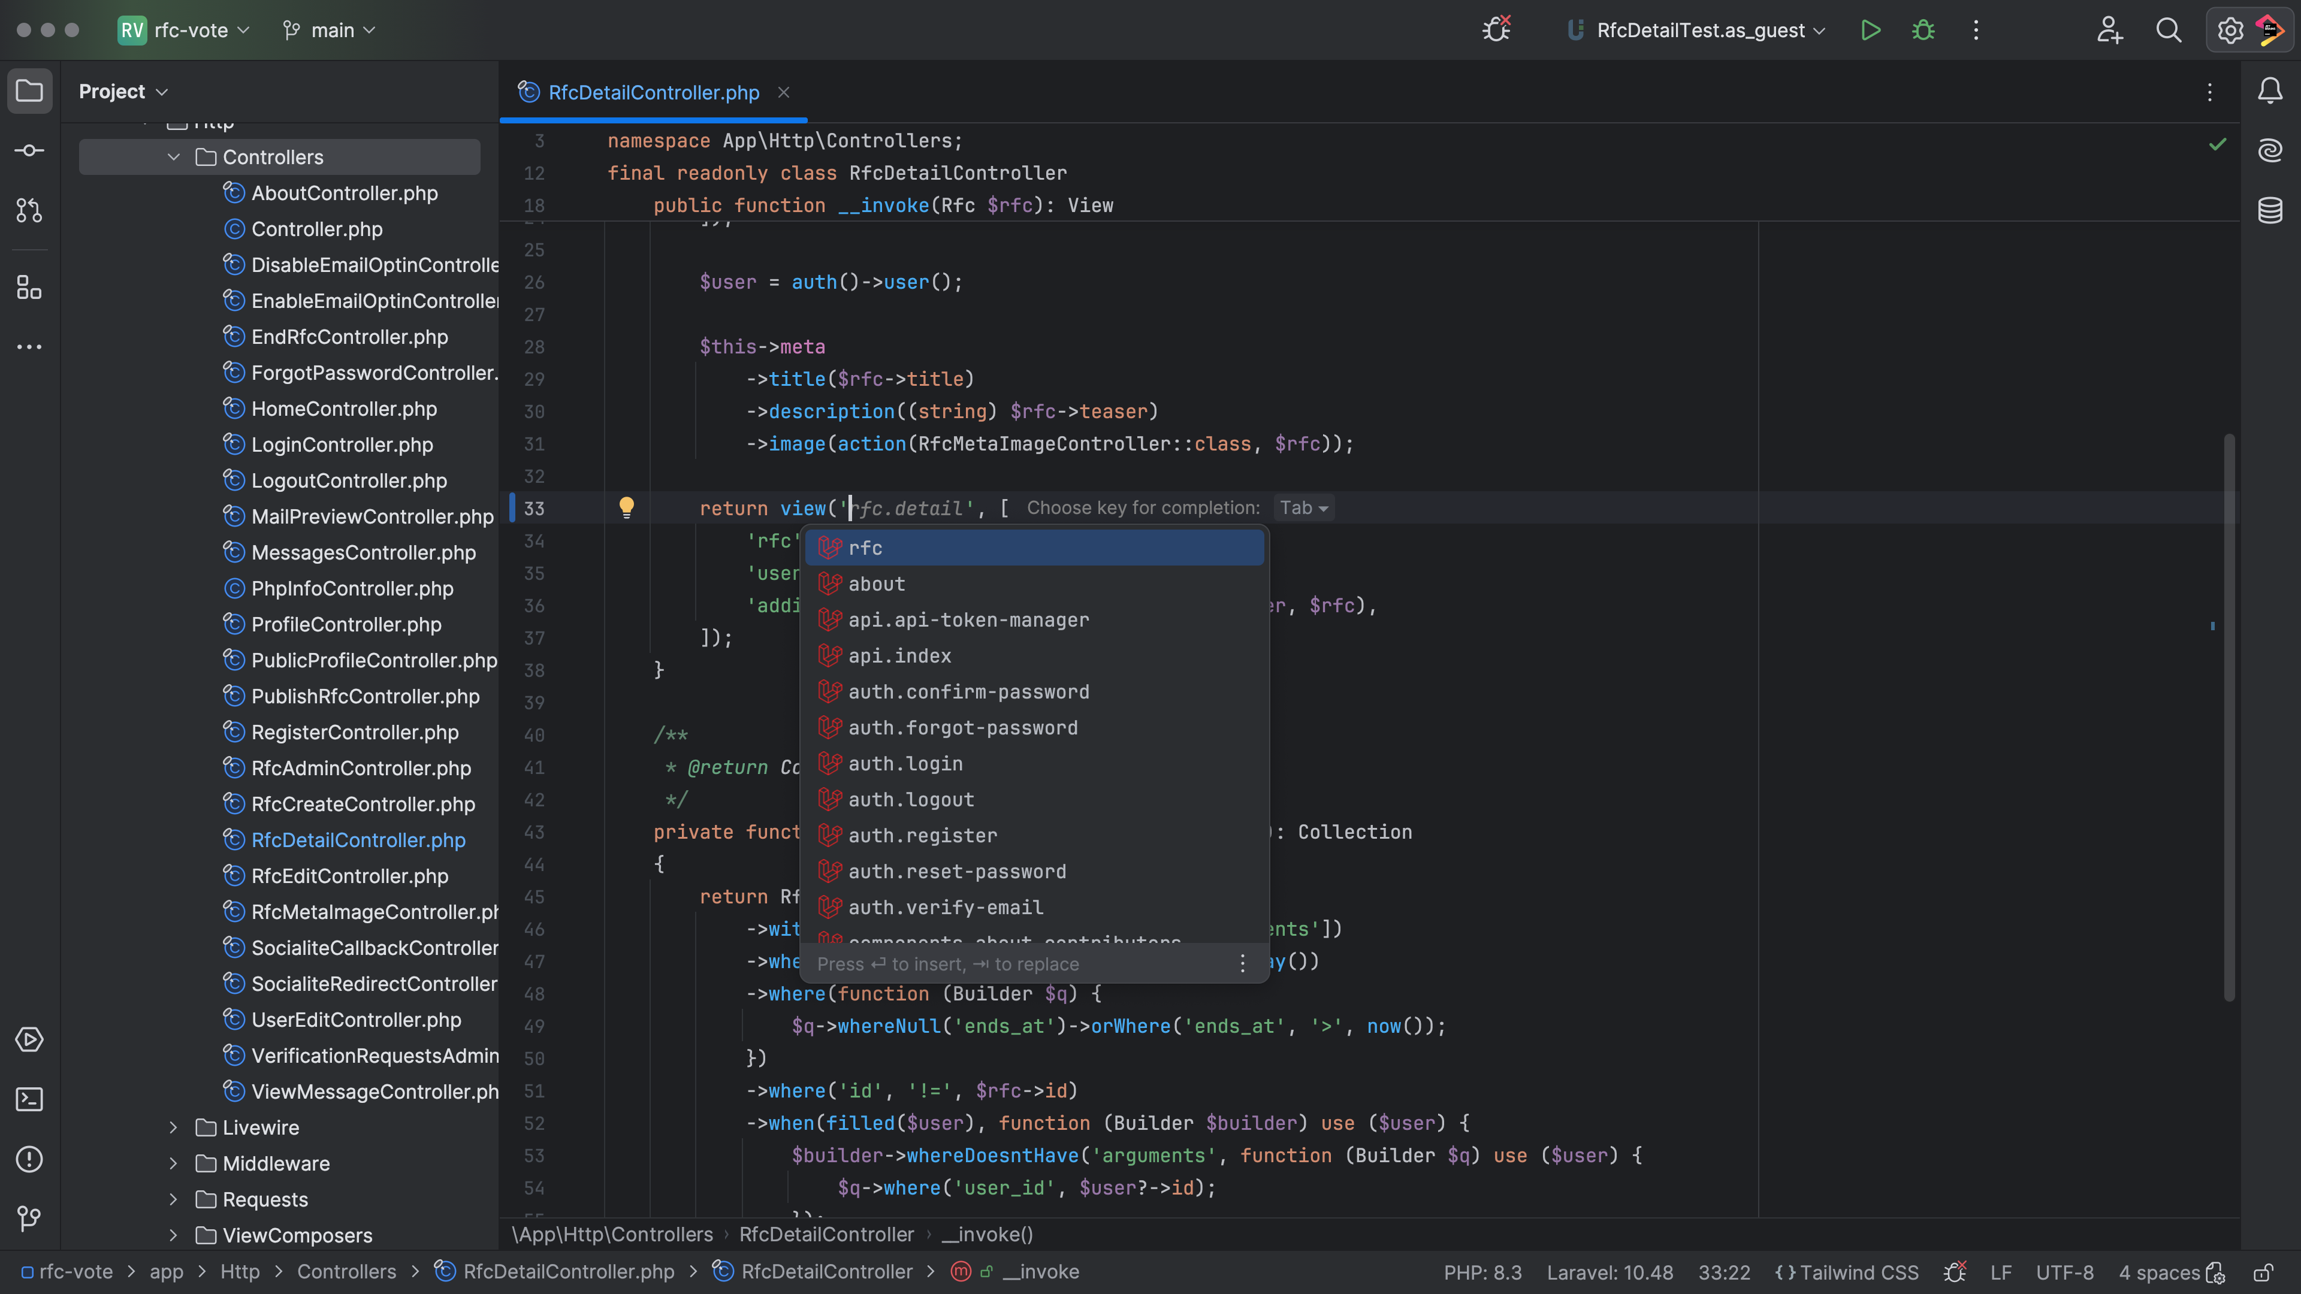This screenshot has width=2301, height=1294.
Task: Open the Database tool window
Action: click(x=2270, y=211)
